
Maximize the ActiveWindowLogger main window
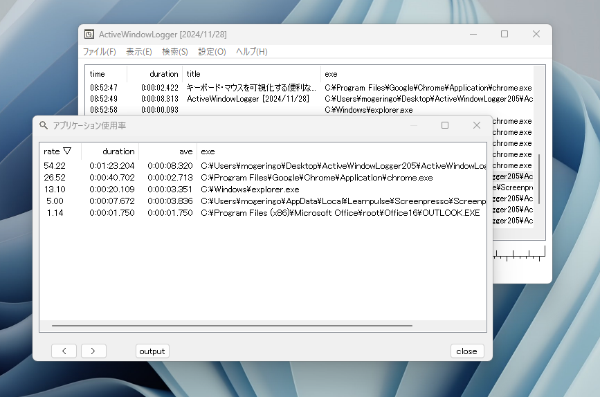[x=504, y=34]
